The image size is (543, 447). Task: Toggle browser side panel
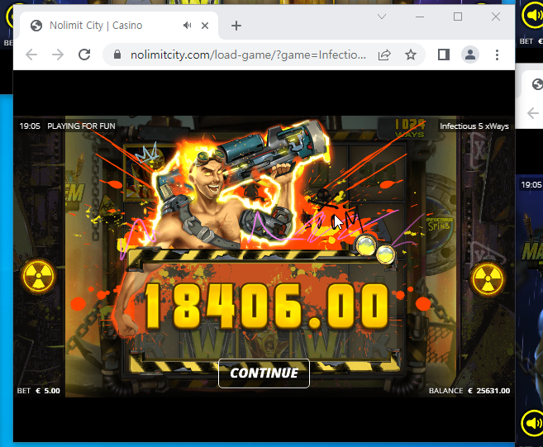(x=444, y=55)
